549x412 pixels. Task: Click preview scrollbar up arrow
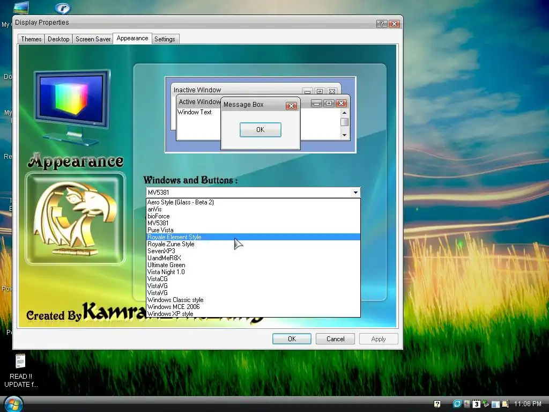pos(345,113)
